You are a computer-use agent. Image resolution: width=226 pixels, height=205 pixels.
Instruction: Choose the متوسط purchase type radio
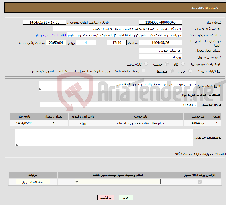(172, 71)
